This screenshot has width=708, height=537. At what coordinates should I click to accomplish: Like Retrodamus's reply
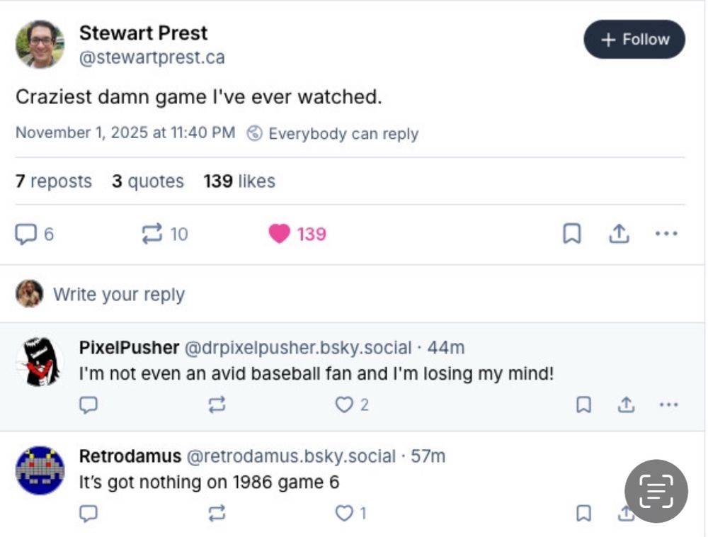(x=344, y=514)
